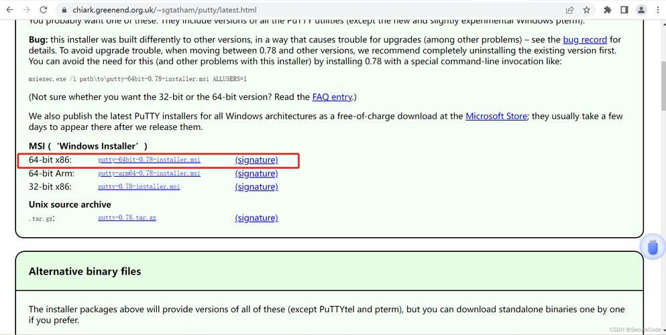Go back with browser back arrow
The image size is (666, 335).
tap(9, 9)
